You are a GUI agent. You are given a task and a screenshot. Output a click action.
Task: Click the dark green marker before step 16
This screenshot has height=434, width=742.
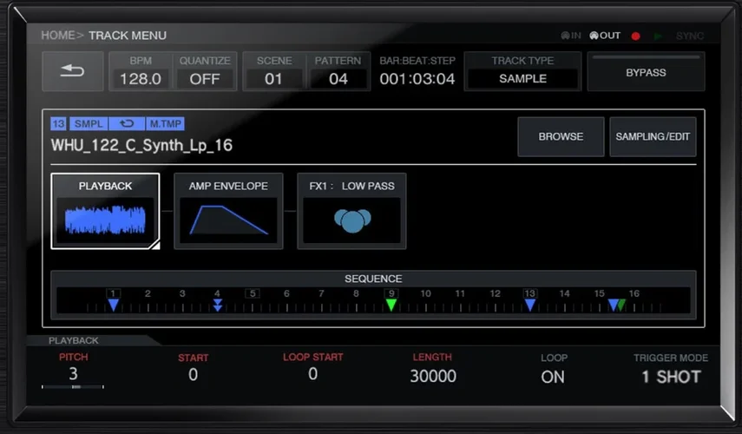pos(622,305)
